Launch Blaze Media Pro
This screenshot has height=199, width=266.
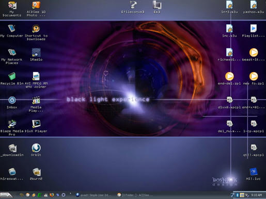[12, 128]
